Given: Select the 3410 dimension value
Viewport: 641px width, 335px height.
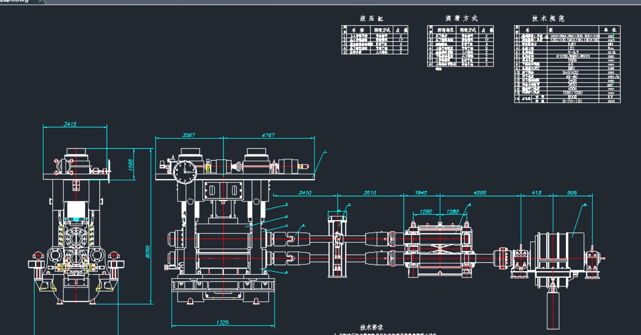Looking at the screenshot, I should click(305, 193).
